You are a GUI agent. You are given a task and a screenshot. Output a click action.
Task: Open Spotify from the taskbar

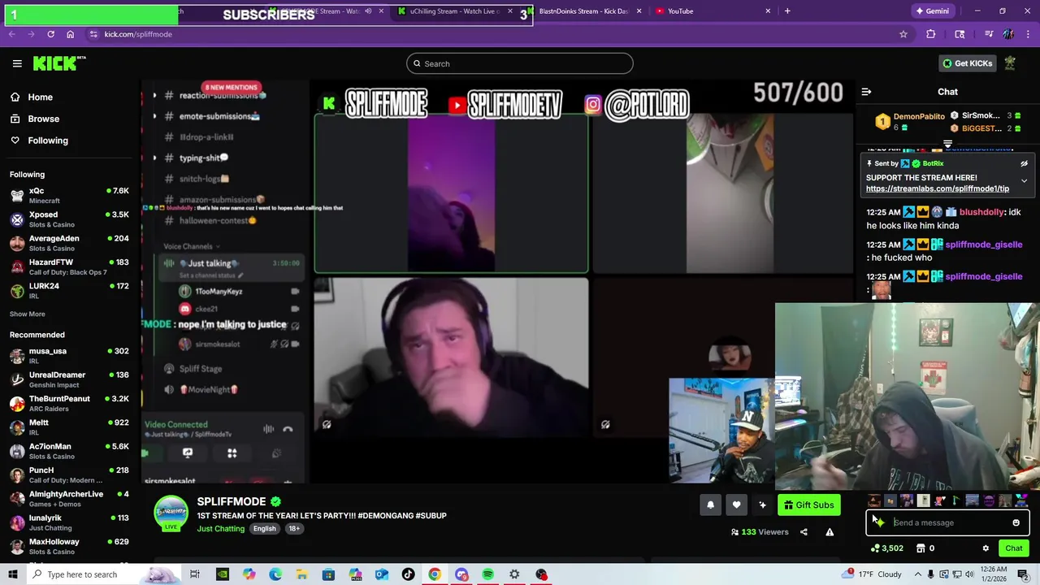pos(487,574)
